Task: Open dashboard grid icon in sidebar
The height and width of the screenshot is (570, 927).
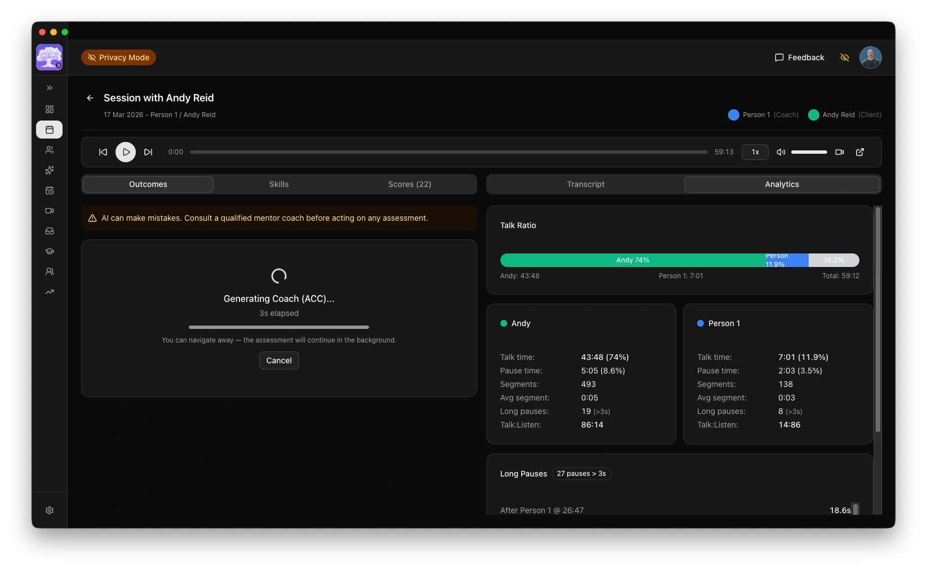Action: tap(50, 109)
